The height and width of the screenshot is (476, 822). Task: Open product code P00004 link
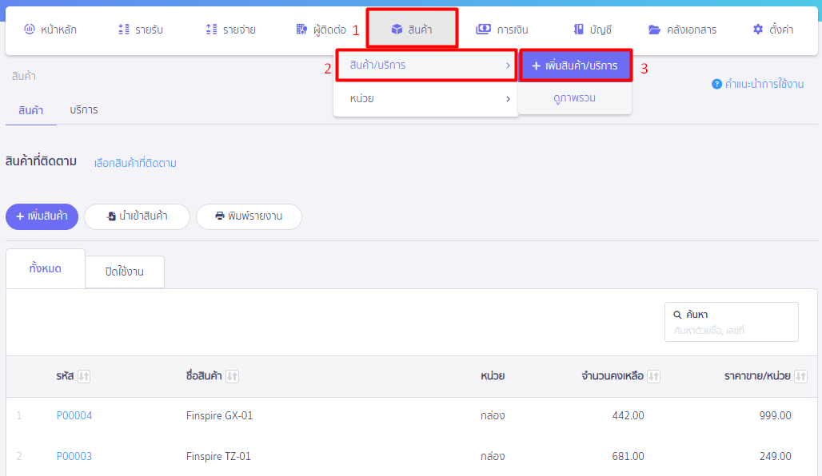(x=74, y=415)
